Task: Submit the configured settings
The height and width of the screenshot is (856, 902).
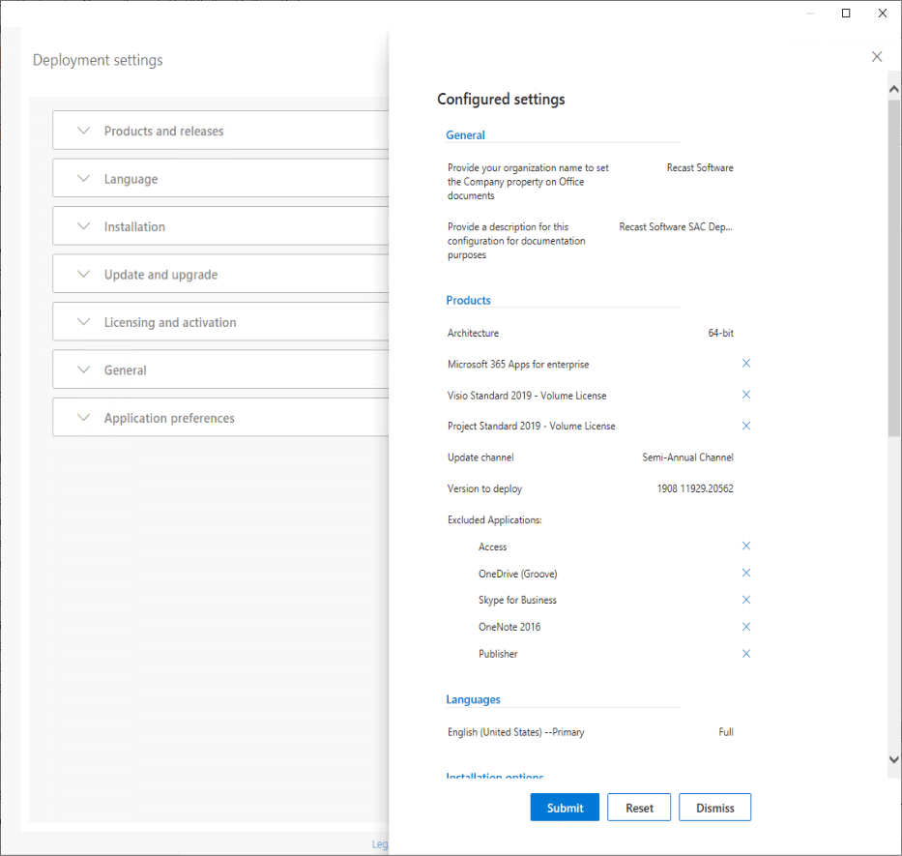Action: [565, 807]
